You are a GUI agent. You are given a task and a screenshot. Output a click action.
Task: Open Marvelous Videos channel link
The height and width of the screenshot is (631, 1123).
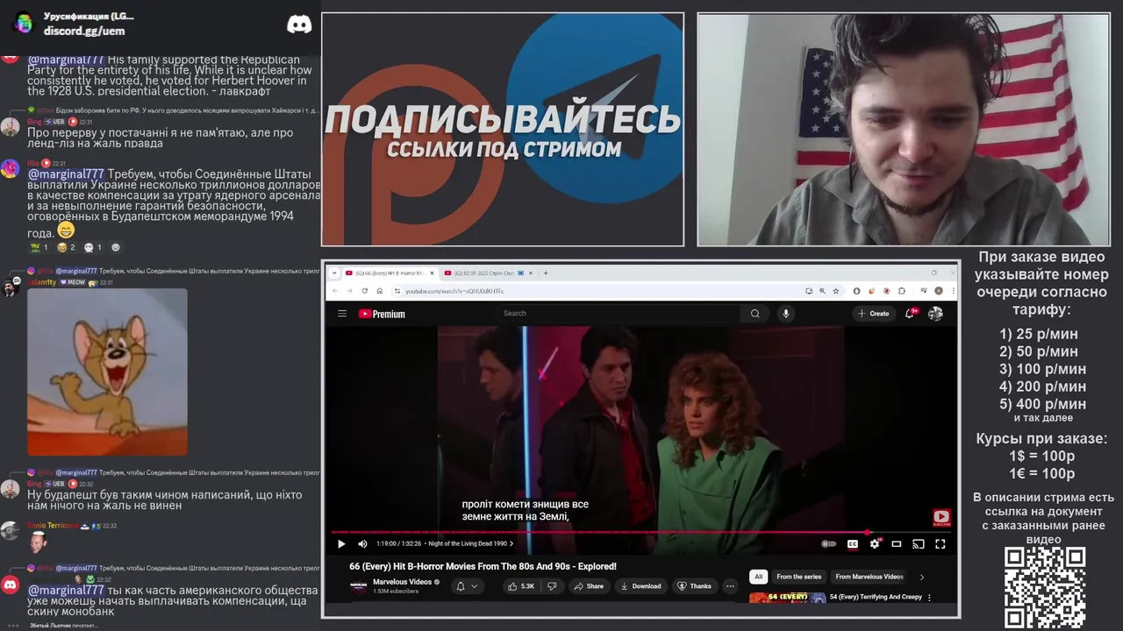pyautogui.click(x=402, y=582)
